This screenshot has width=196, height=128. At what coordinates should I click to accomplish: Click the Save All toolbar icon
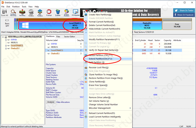tap(5, 13)
